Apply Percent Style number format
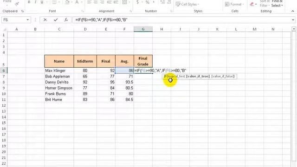 point(148,2)
